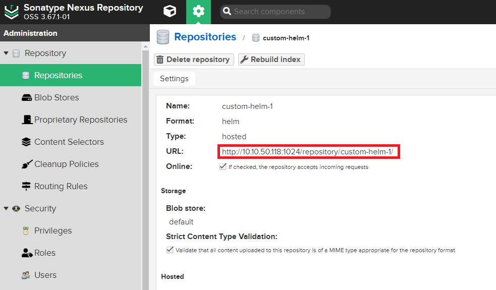Screen dimensions: 496x290
Task: Click the repository URL text
Action: tap(307, 152)
